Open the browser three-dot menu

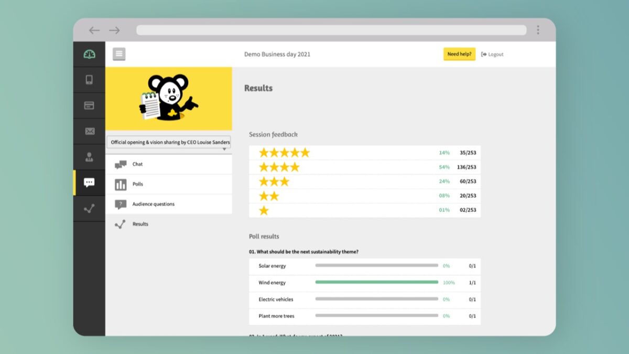[538, 30]
